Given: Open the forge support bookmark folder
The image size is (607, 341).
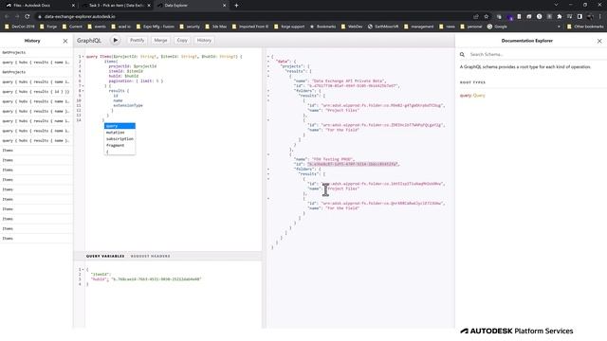Looking at the screenshot, I should pos(289,27).
